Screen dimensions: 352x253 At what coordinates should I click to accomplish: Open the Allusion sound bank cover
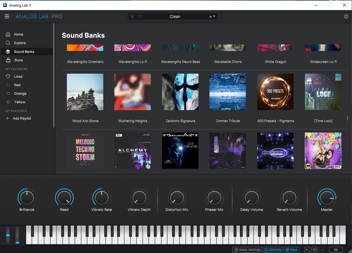[x=228, y=151]
